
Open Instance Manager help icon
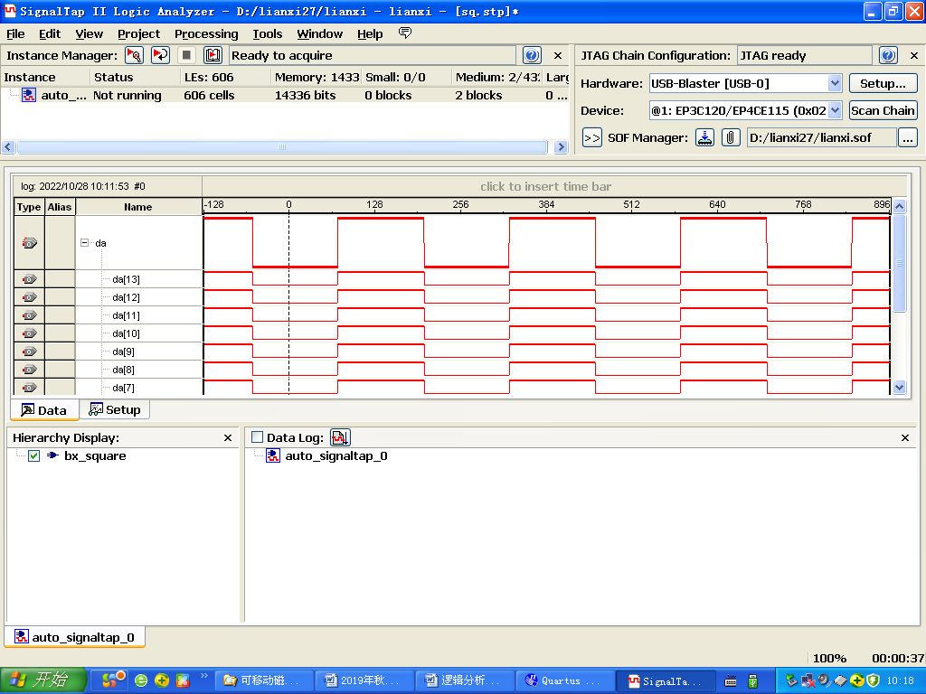[x=532, y=55]
